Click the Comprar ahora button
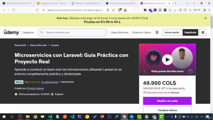 coord(167,110)
